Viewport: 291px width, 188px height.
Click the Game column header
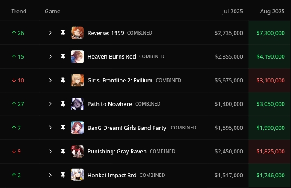click(52, 11)
